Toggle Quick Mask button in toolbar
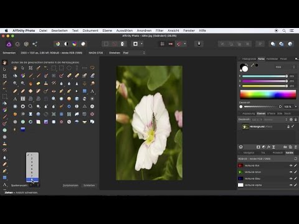The image size is (299, 224). tap(135, 44)
